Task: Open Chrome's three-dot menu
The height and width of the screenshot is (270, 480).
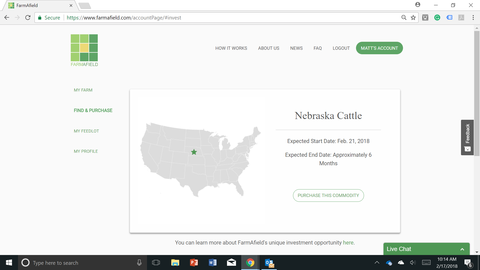Action: [x=473, y=17]
